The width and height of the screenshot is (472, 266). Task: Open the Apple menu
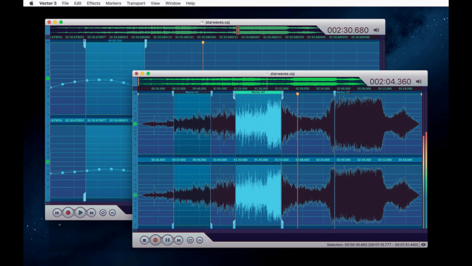click(31, 3)
